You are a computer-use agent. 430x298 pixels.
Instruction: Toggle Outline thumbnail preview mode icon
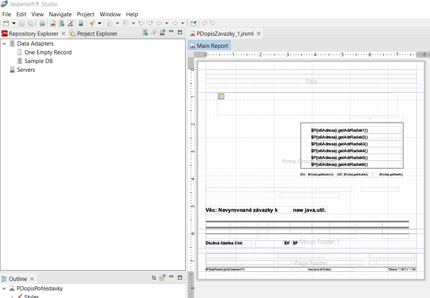pyautogui.click(x=162, y=278)
